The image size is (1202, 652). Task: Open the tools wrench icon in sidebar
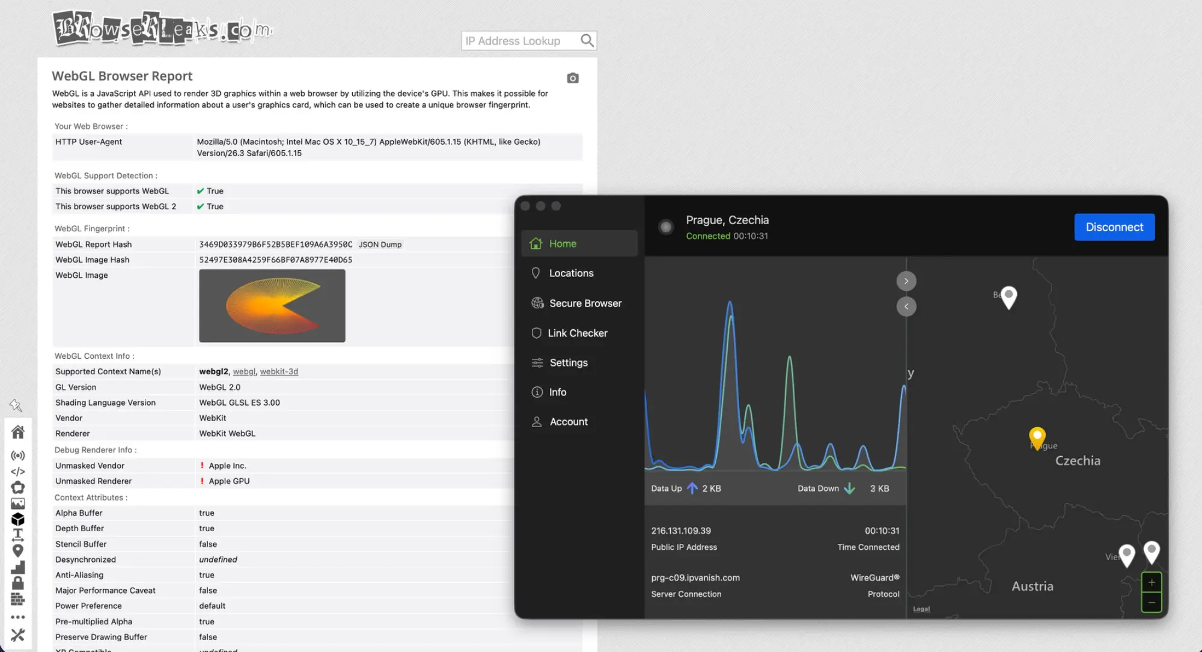pos(18,635)
